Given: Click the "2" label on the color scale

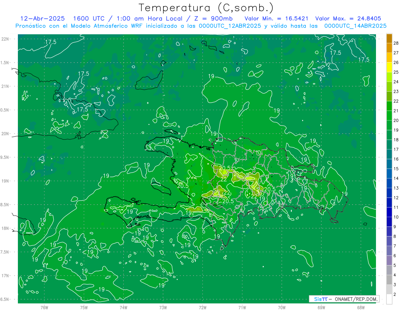Looking at the screenshot, I should (395, 294).
